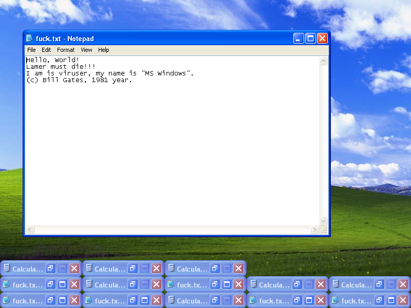Viewport: 411px width, 308px height.
Task: Maximize the bottom-right minimized fuck.txt window
Action: click(x=391, y=301)
